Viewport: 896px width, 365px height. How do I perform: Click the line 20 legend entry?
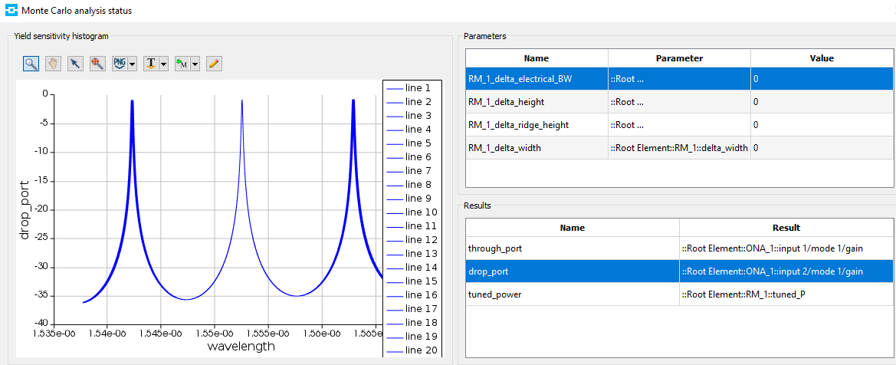412,350
